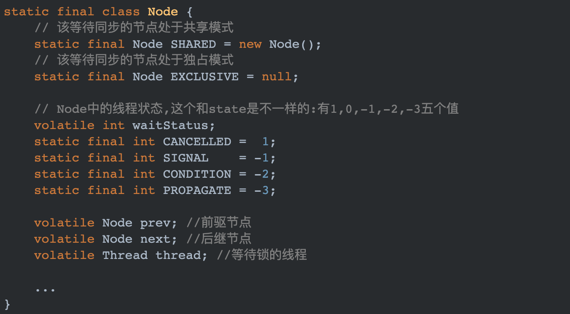Click the value -2 of CONDITION
570x314 pixels.
(x=262, y=174)
